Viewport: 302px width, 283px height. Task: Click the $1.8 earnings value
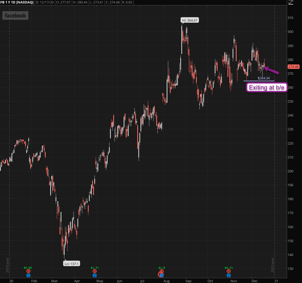162,268
